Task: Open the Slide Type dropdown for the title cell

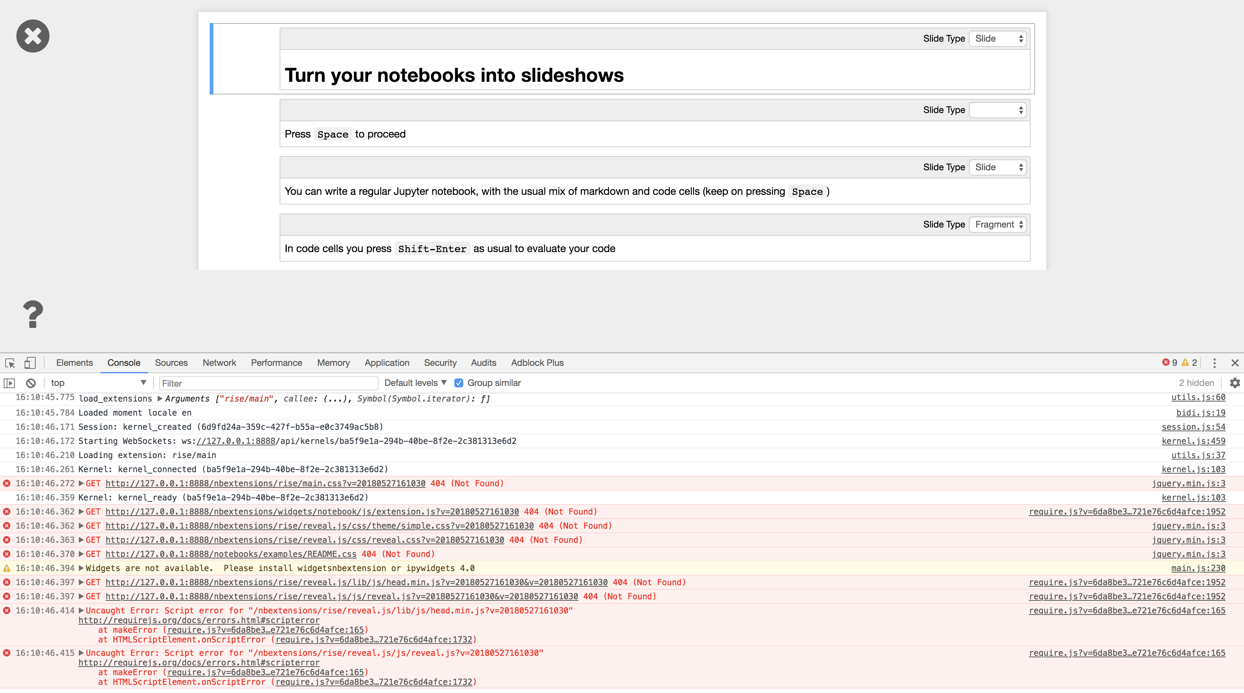Action: (998, 39)
